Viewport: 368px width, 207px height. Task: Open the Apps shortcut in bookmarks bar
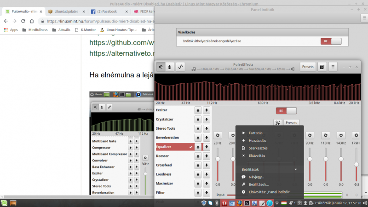11,30
